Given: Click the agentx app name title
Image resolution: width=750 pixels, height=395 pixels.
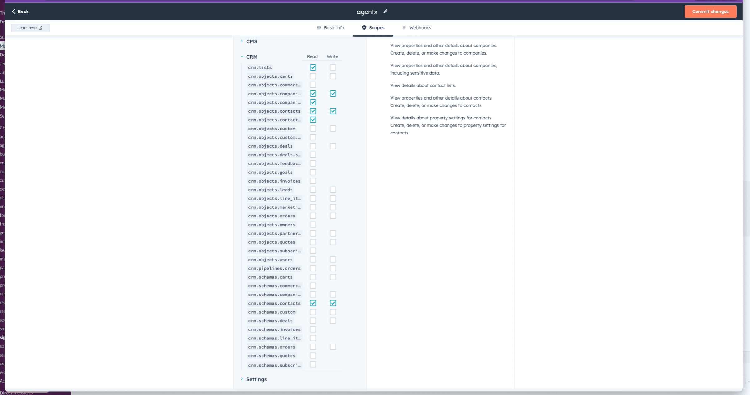Looking at the screenshot, I should pos(367,12).
